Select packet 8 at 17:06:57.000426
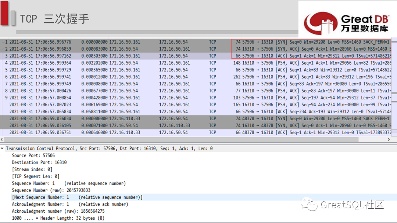This screenshot has height=223, width=397. click(196, 91)
